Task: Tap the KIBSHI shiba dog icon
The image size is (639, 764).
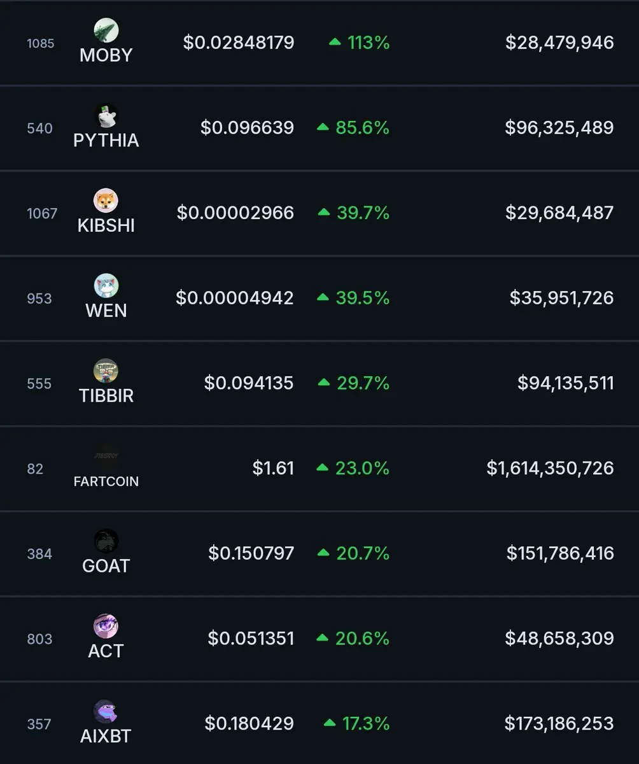Action: (106, 201)
